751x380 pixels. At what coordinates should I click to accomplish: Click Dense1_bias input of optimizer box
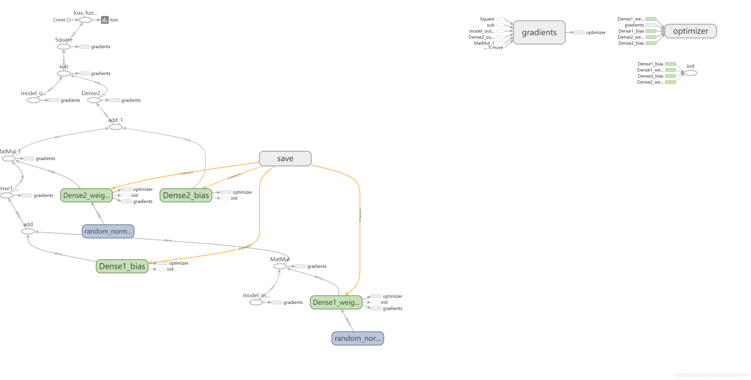tap(637, 31)
